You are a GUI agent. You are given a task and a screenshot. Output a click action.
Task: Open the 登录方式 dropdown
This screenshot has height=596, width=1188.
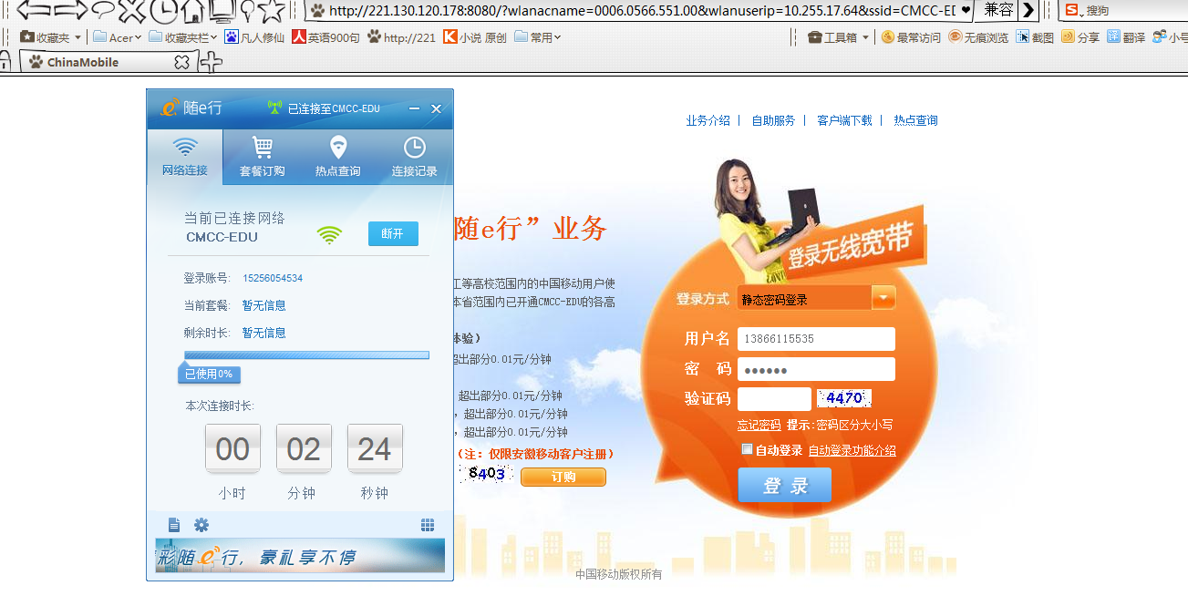817,298
